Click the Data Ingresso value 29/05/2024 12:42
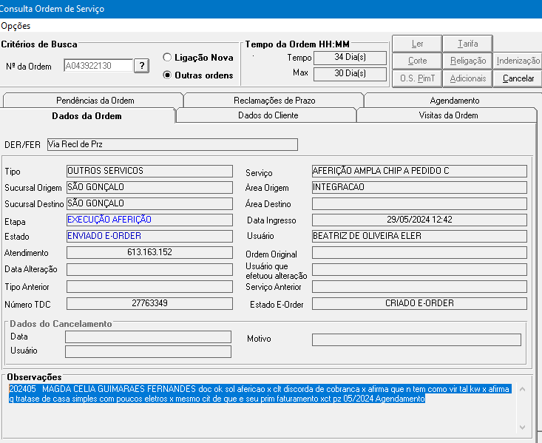This screenshot has height=443, width=542. pyautogui.click(x=419, y=220)
